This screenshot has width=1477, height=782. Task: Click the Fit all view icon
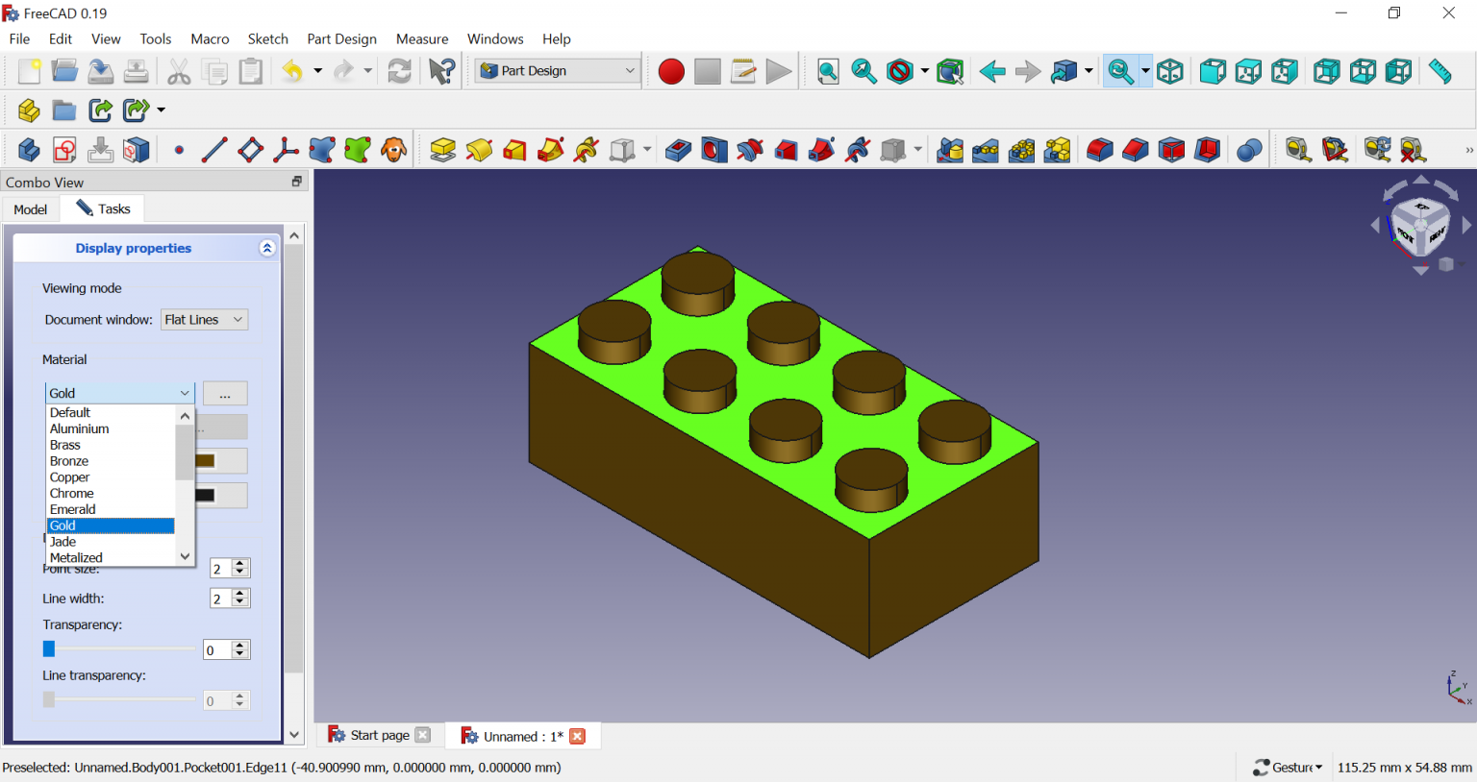pyautogui.click(x=828, y=72)
